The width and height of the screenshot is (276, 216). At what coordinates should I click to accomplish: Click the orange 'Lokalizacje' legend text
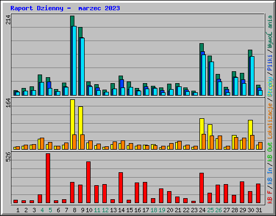[x=270, y=121]
